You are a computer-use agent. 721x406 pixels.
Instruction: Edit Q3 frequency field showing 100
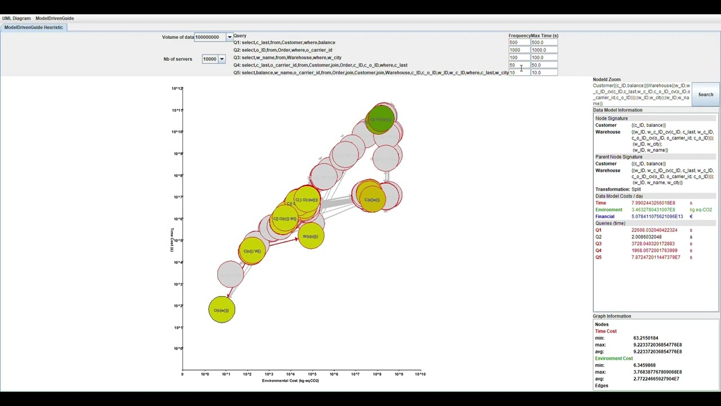(519, 58)
